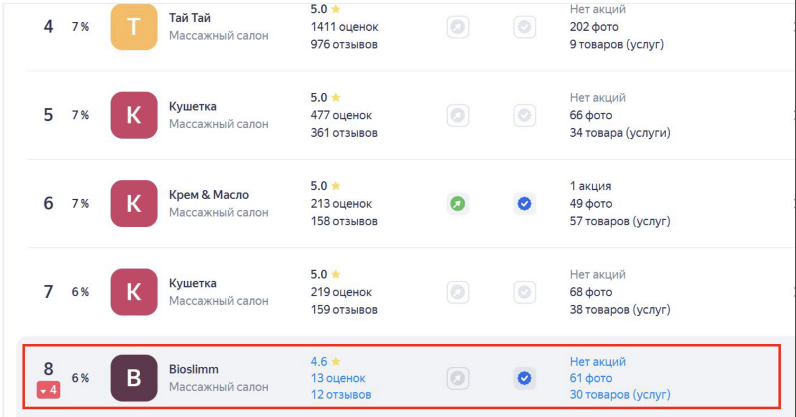796x417 pixels.
Task: Click the Bioslimm salon name
Action: coord(194,369)
